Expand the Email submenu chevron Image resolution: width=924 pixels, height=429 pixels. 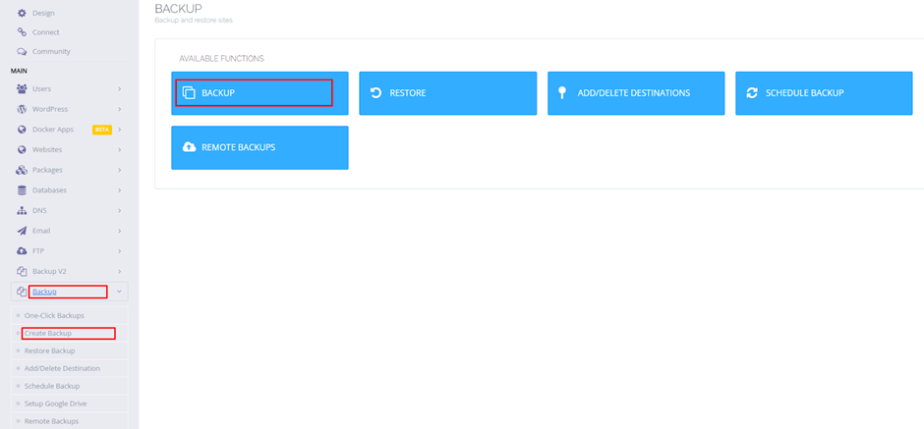(120, 231)
